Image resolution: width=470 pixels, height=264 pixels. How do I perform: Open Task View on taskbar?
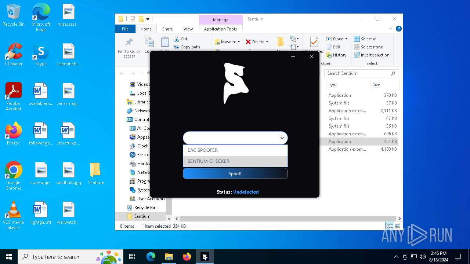click(132, 257)
